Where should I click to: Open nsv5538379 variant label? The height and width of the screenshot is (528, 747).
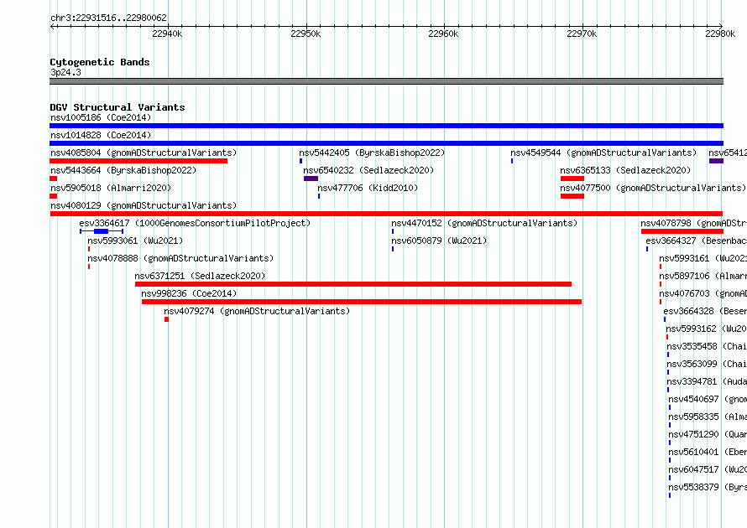[708, 487]
